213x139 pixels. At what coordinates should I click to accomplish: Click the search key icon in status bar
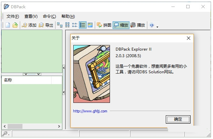(5, 134)
